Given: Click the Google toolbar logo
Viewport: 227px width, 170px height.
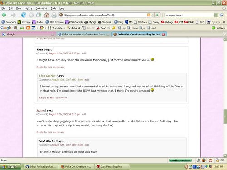Looking at the screenshot, I should click(x=6, y=28).
